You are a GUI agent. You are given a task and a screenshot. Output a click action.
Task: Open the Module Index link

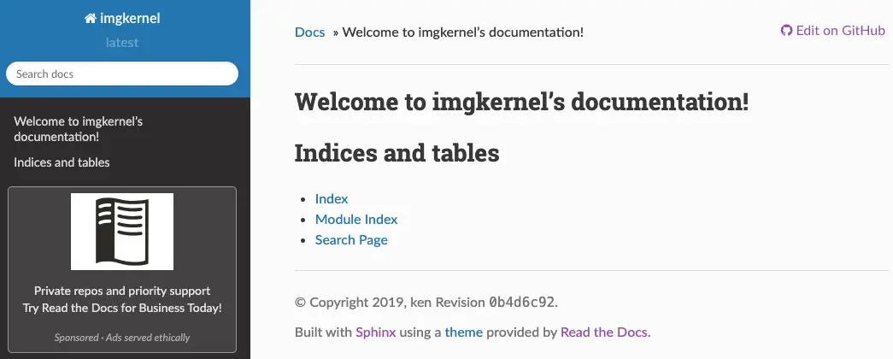(x=356, y=220)
